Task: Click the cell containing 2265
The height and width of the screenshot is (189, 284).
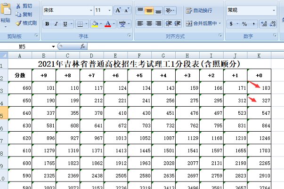Action: 259,163
